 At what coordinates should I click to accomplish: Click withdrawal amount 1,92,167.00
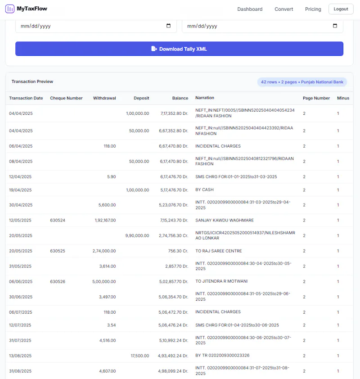point(105,220)
